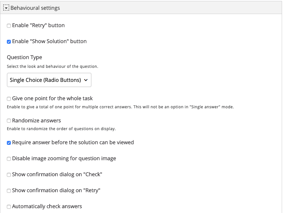Click the Disable image zooming label text
The width and height of the screenshot is (285, 213).
point(64,159)
